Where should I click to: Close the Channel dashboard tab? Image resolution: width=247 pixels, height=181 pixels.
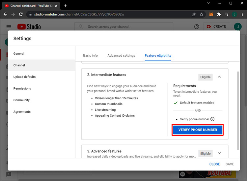[x=56, y=6]
